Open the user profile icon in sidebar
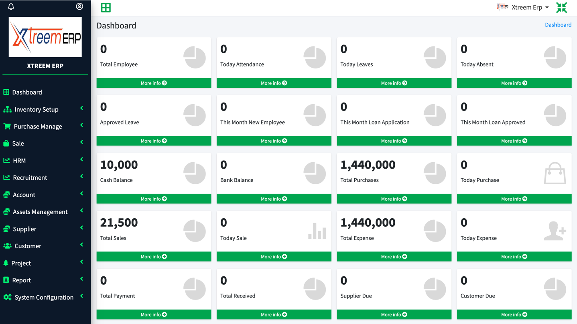The height and width of the screenshot is (324, 577). 79,6
